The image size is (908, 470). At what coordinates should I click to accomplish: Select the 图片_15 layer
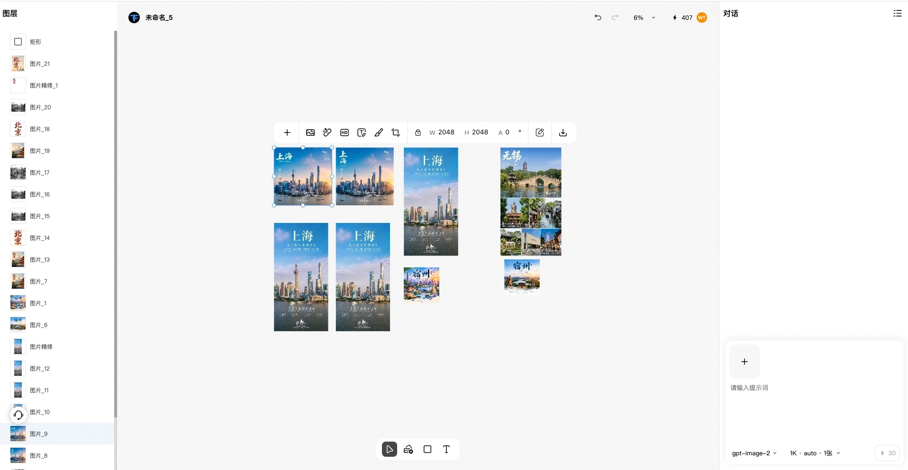[57, 216]
